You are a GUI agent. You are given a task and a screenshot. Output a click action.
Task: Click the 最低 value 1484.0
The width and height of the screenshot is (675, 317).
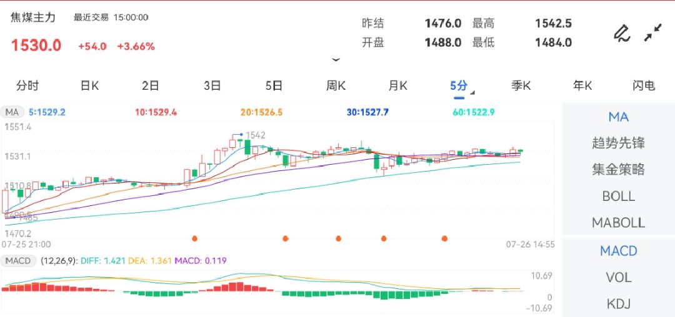click(553, 42)
